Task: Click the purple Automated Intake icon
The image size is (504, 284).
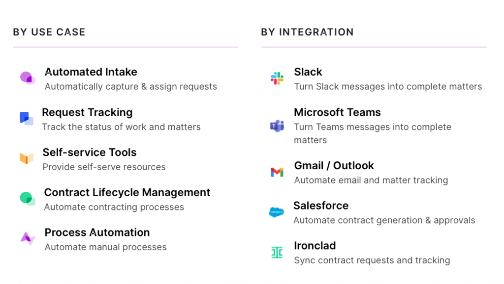Action: 27,78
